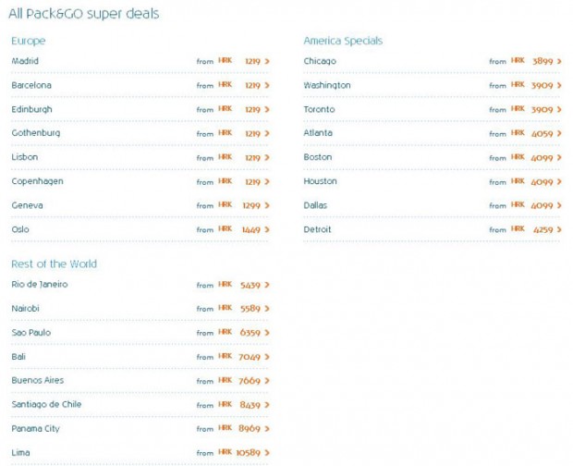Click the 8969 price for Panama City

pos(250,429)
